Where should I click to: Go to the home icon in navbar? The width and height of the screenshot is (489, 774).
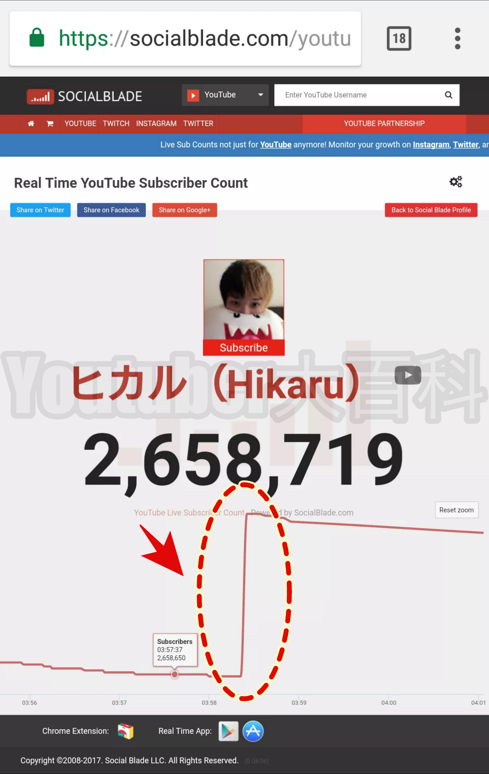click(31, 123)
